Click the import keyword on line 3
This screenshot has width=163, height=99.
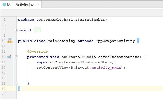click(x=25, y=30)
